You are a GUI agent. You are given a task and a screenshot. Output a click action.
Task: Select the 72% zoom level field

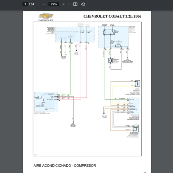coord(54,4)
